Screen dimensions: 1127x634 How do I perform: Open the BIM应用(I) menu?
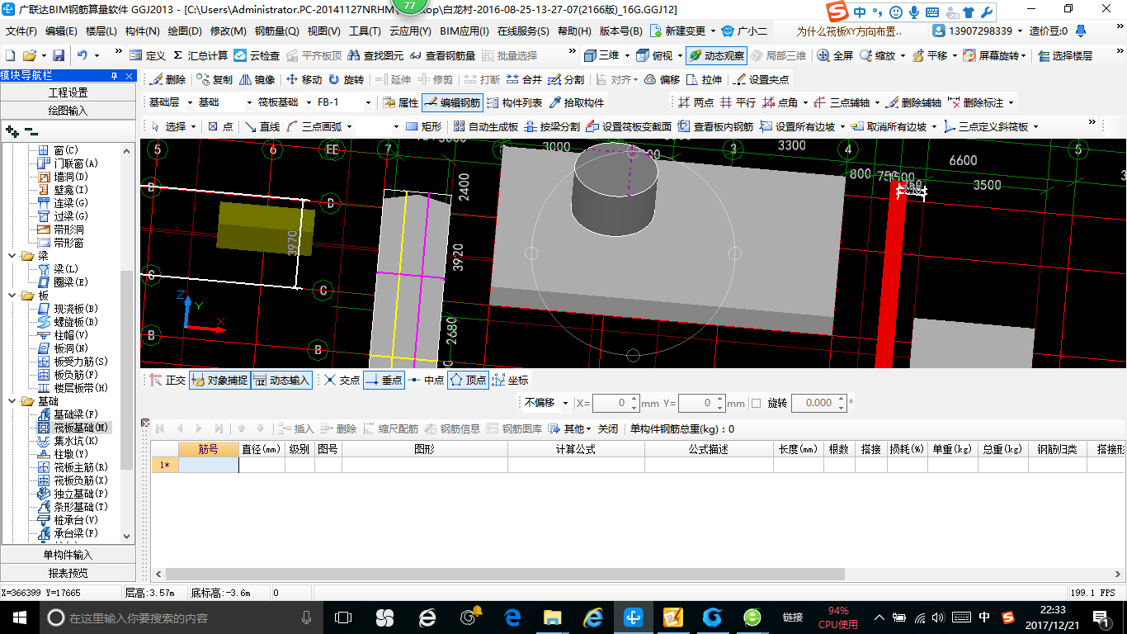(464, 31)
